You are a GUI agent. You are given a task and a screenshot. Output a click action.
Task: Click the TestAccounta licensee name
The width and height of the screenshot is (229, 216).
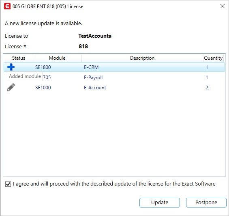[95, 36]
